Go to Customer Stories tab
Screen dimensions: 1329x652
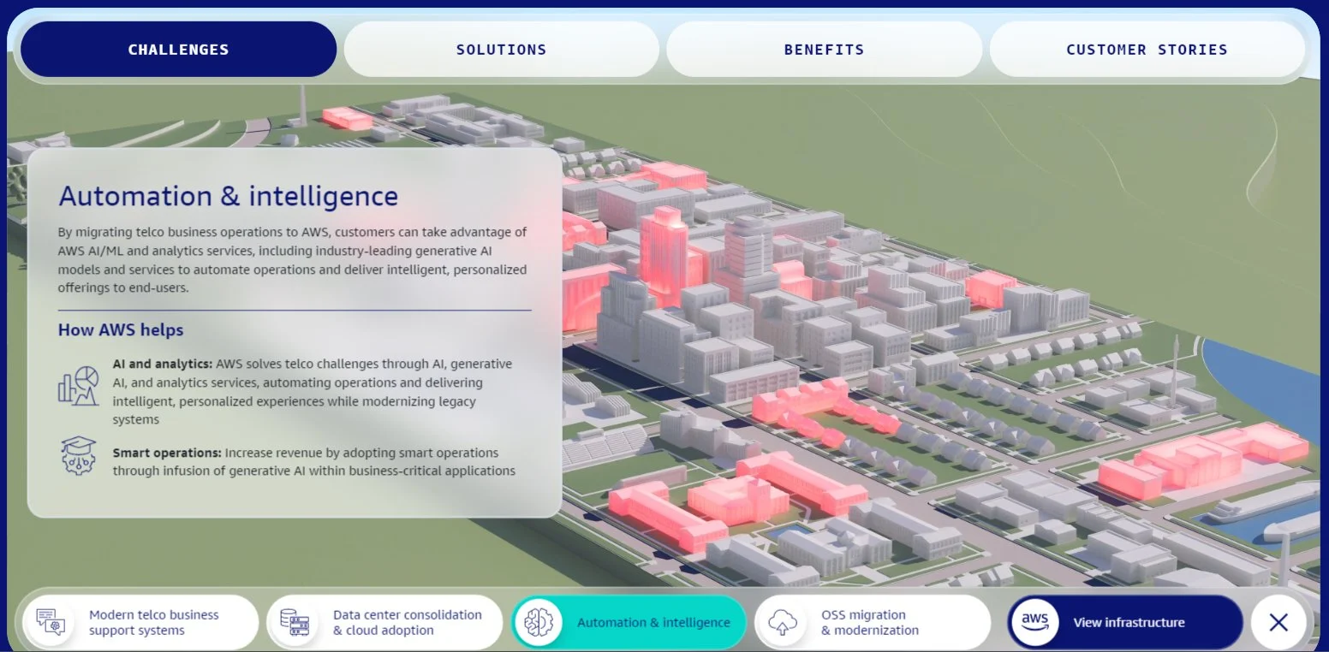coord(1147,50)
